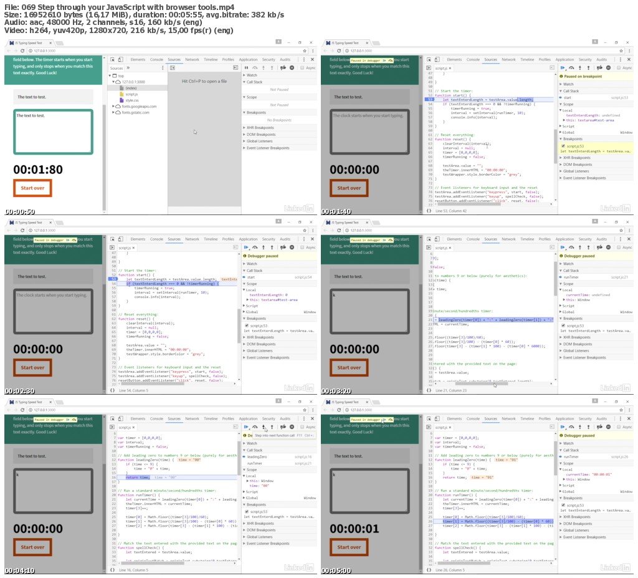Uncheck script.js:53 breakpoint in 00:05:00 frame
638x578 pixels.
563,505
